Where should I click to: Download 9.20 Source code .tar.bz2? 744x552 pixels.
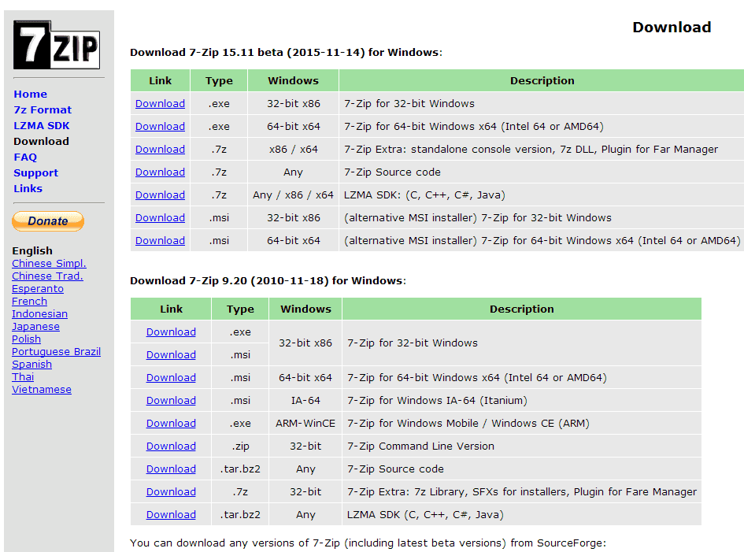pyautogui.click(x=172, y=469)
